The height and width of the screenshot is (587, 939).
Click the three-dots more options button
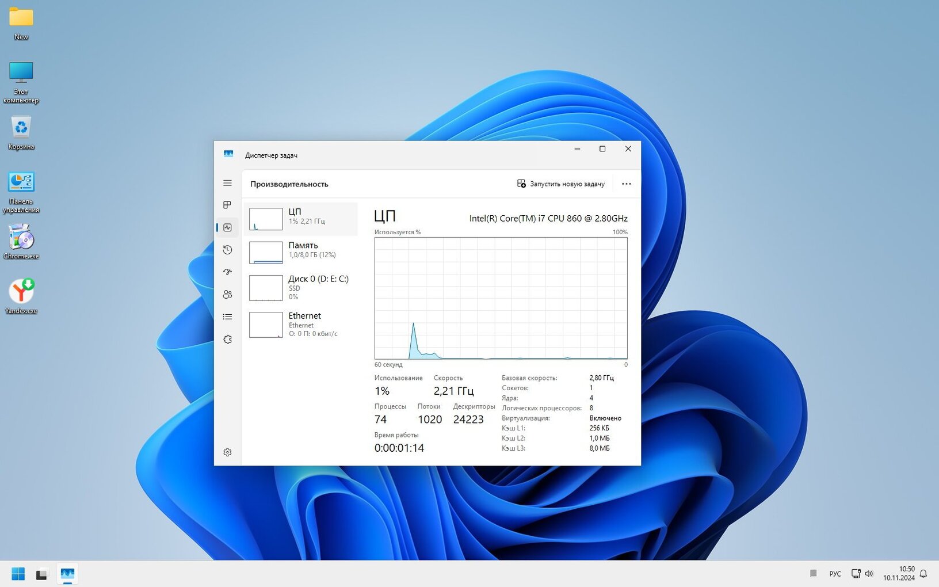(627, 184)
